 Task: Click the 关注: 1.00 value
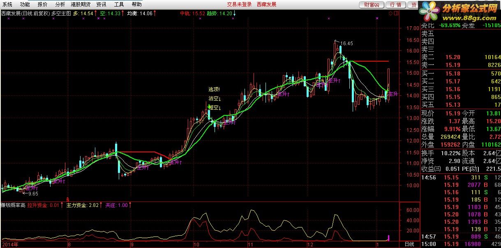119,204
